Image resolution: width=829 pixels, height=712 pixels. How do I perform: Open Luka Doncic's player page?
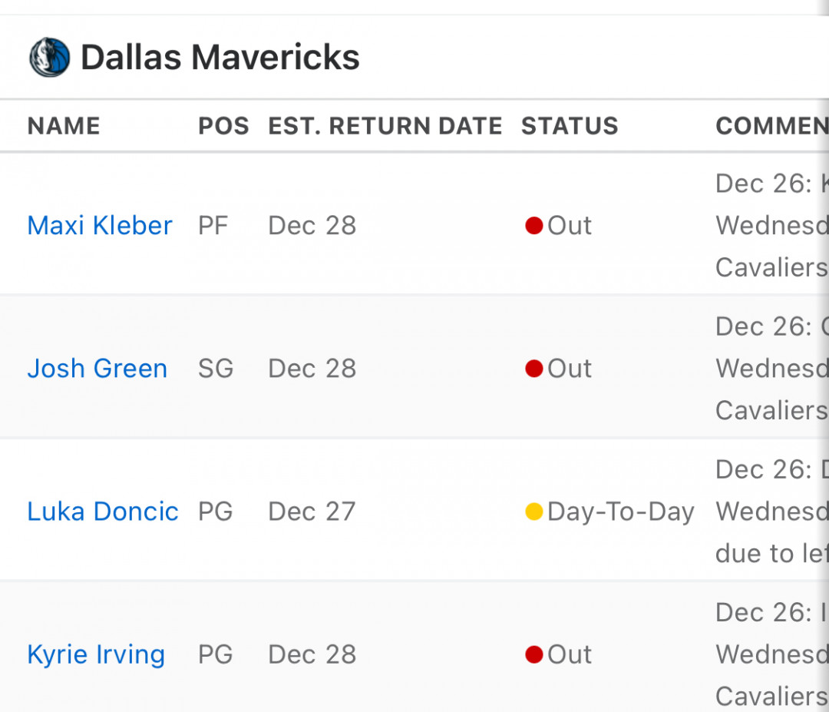pyautogui.click(x=103, y=512)
